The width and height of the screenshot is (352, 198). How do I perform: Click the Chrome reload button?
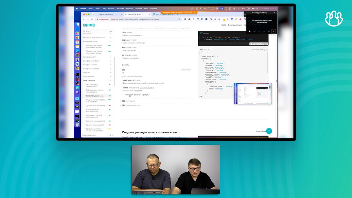(92, 19)
